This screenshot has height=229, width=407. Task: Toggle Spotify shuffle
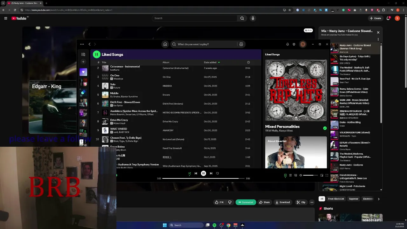[x=189, y=173]
